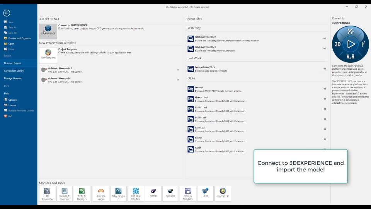Open tst1.cst recent file
Viewport: 371px width, 209px height.
257,139
